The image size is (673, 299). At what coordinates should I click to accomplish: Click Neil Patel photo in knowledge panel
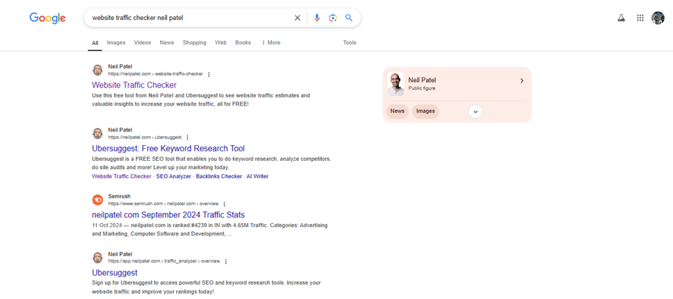pos(396,84)
